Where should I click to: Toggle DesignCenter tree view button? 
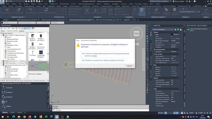(25, 28)
